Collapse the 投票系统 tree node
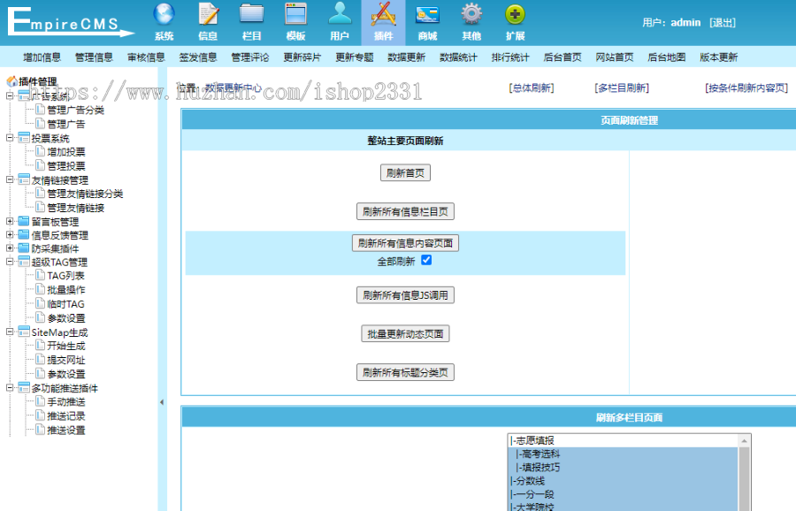This screenshot has width=796, height=511. tap(10, 138)
